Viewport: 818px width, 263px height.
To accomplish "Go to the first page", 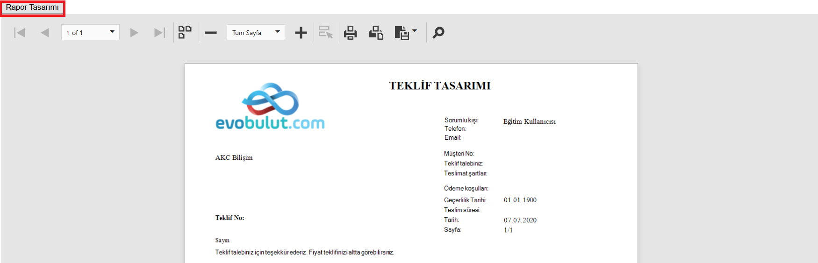I will pos(19,33).
